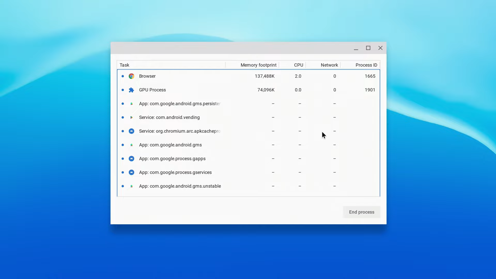Click the puzzle piece icon for GPU Process

tap(131, 90)
